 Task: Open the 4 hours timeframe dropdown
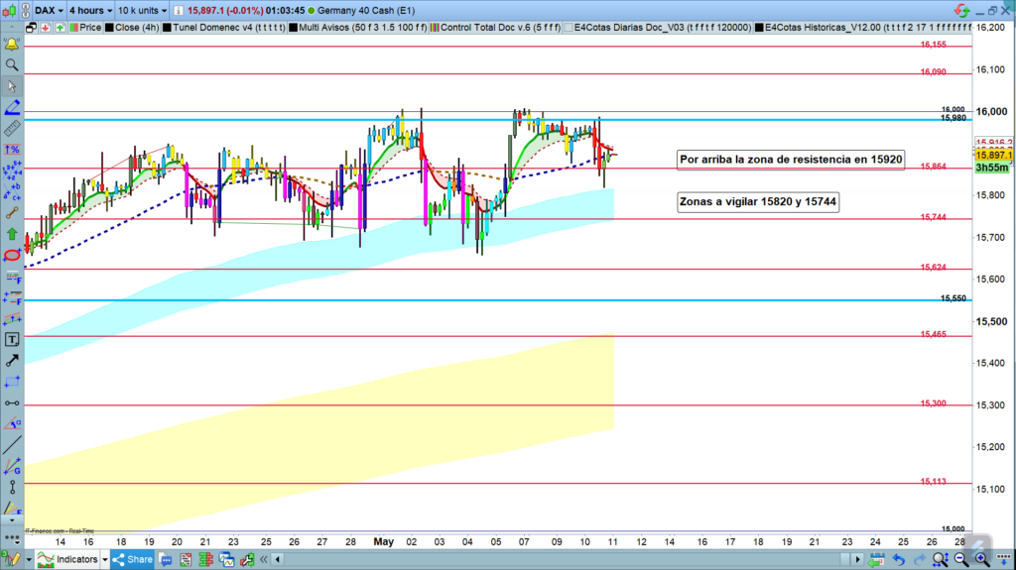click(91, 10)
